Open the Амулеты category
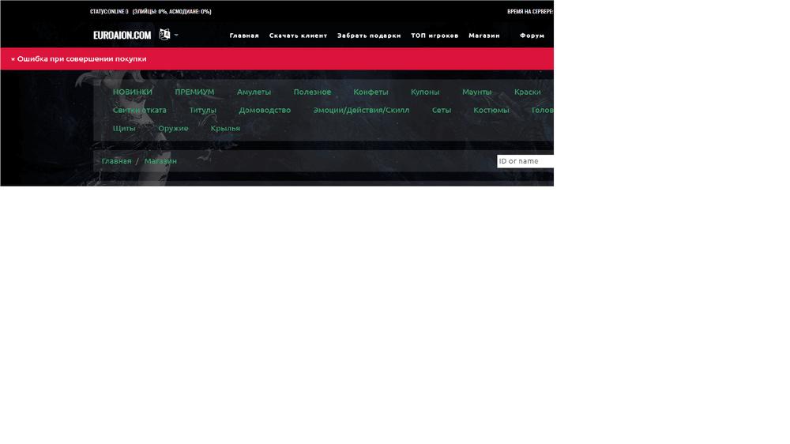This screenshot has width=790, height=444. coord(254,92)
